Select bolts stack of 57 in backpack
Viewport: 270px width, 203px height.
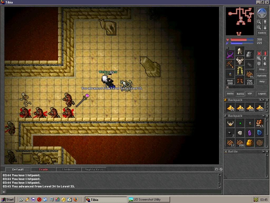click(230, 143)
